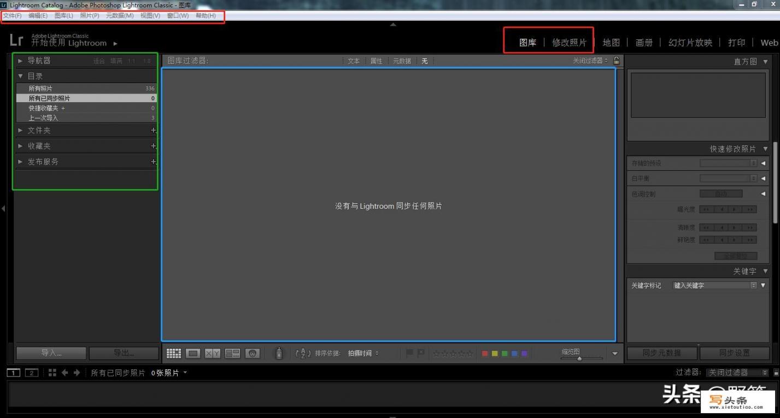Add a folder with the plus icon
The height and width of the screenshot is (418, 780).
tap(153, 131)
